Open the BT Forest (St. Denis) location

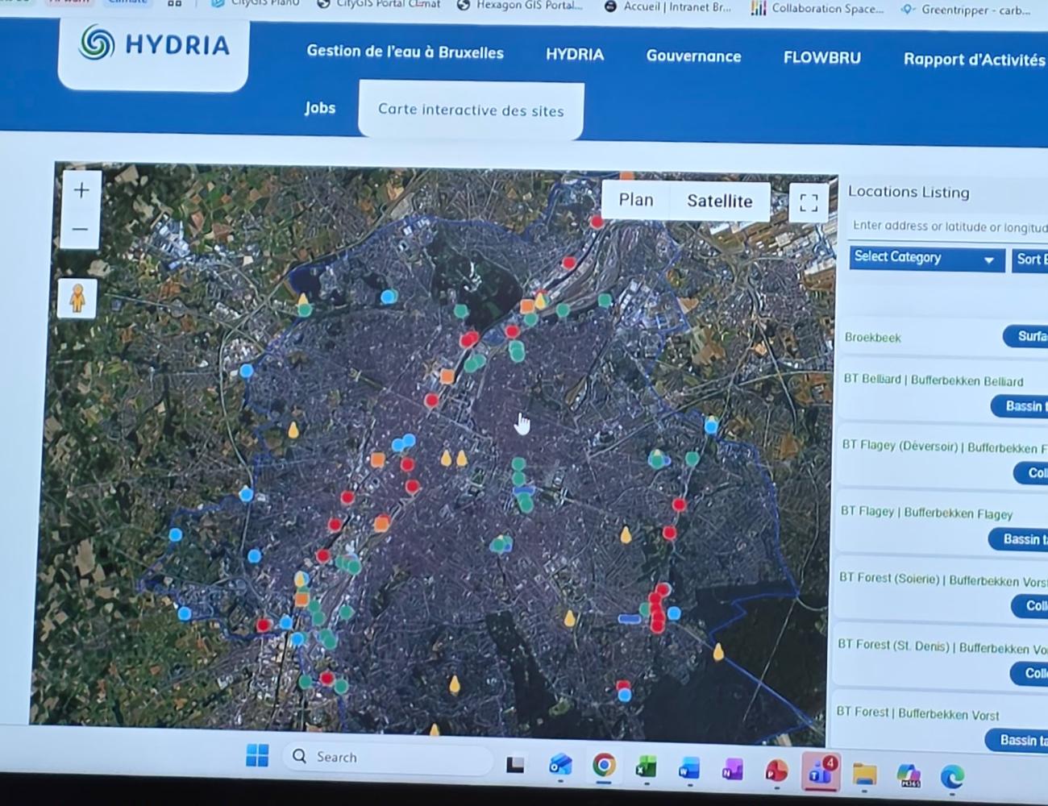pyautogui.click(x=942, y=646)
